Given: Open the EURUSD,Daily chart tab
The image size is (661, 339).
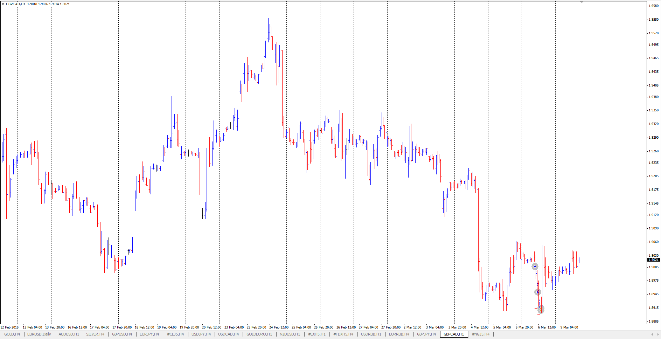Looking at the screenshot, I should [39, 334].
